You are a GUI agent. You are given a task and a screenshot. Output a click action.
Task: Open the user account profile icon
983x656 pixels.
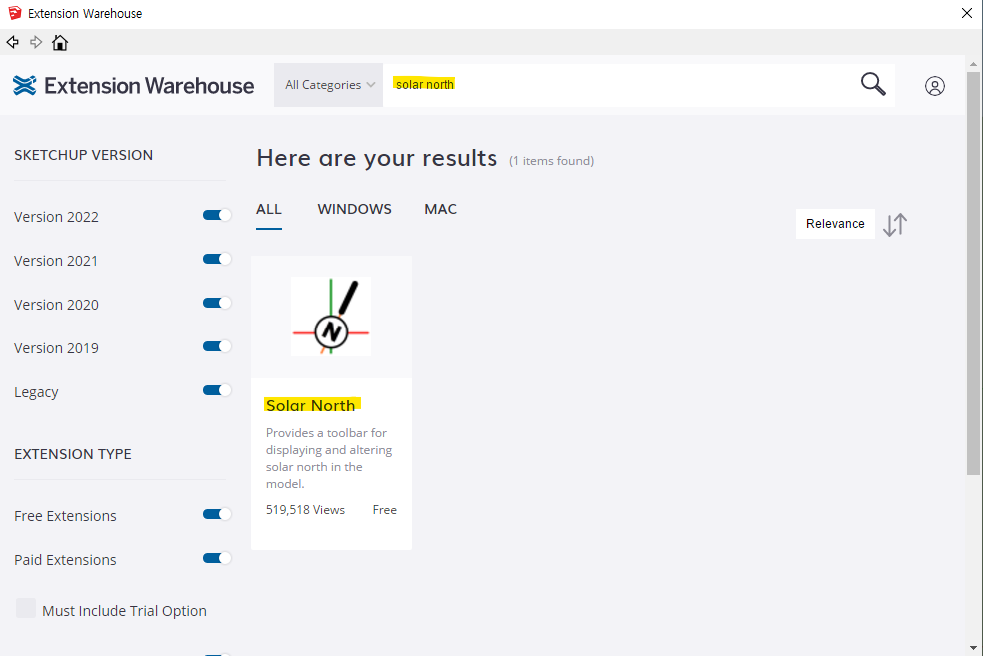coord(935,86)
